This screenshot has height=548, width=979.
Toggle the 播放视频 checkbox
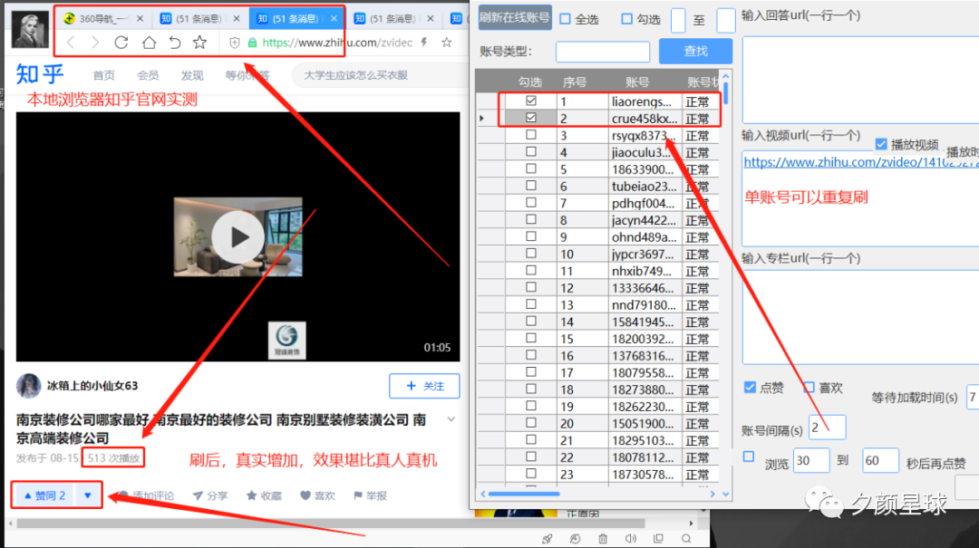tap(881, 144)
